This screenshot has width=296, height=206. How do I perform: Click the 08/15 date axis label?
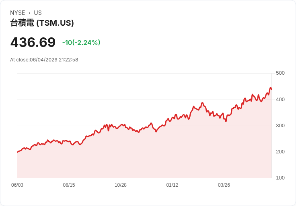point(69,185)
